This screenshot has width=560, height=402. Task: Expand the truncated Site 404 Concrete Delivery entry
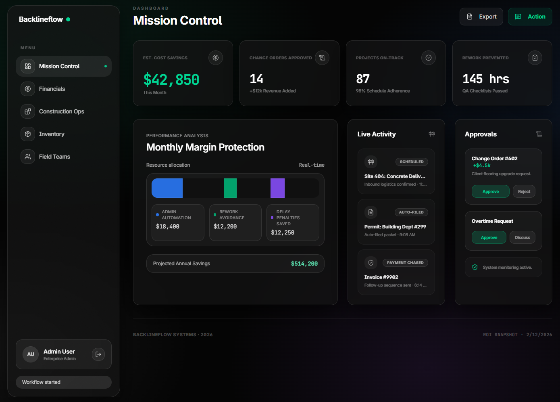pyautogui.click(x=394, y=176)
